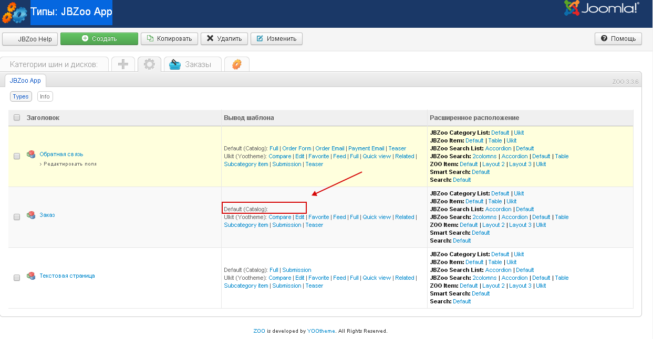The height and width of the screenshot is (339, 653).
Task: Click the Заголовок column header
Action: [43, 118]
